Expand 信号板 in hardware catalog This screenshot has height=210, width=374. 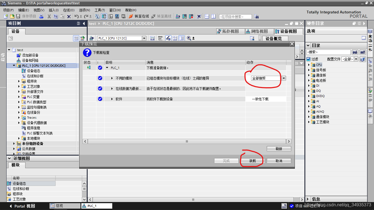309,70
